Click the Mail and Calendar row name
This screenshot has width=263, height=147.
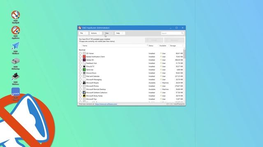point(93,76)
